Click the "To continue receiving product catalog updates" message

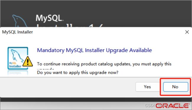pyautogui.click(x=104, y=64)
